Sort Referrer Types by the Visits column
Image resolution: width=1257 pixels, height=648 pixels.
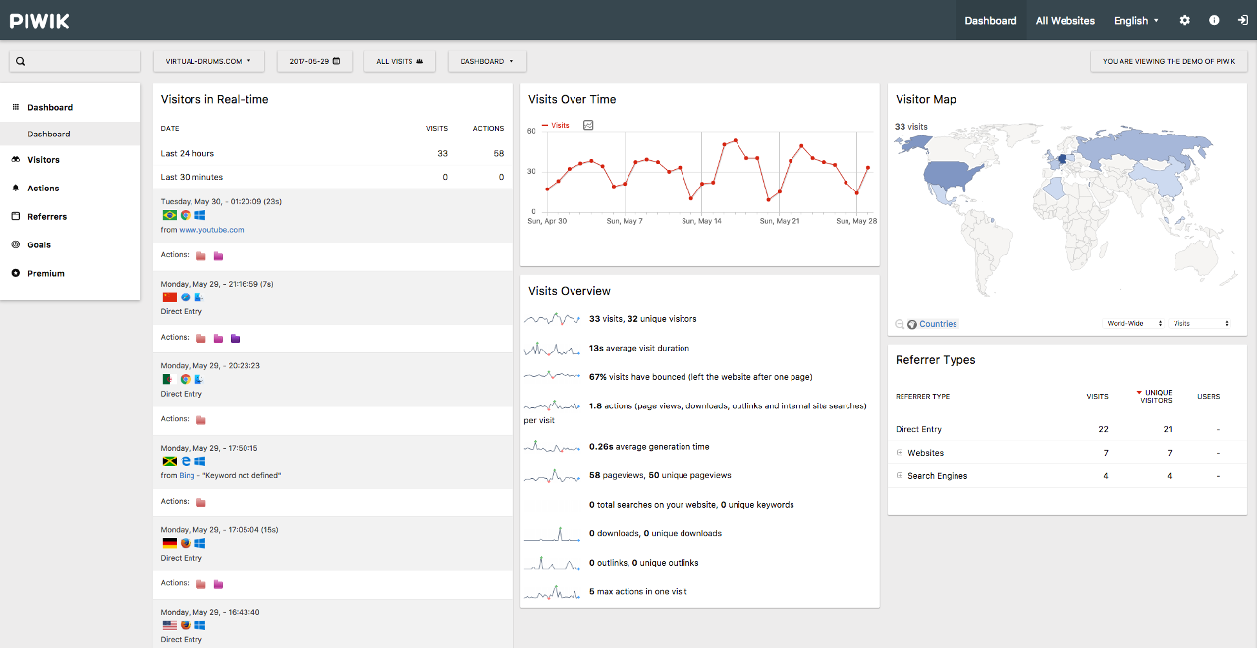point(1097,396)
